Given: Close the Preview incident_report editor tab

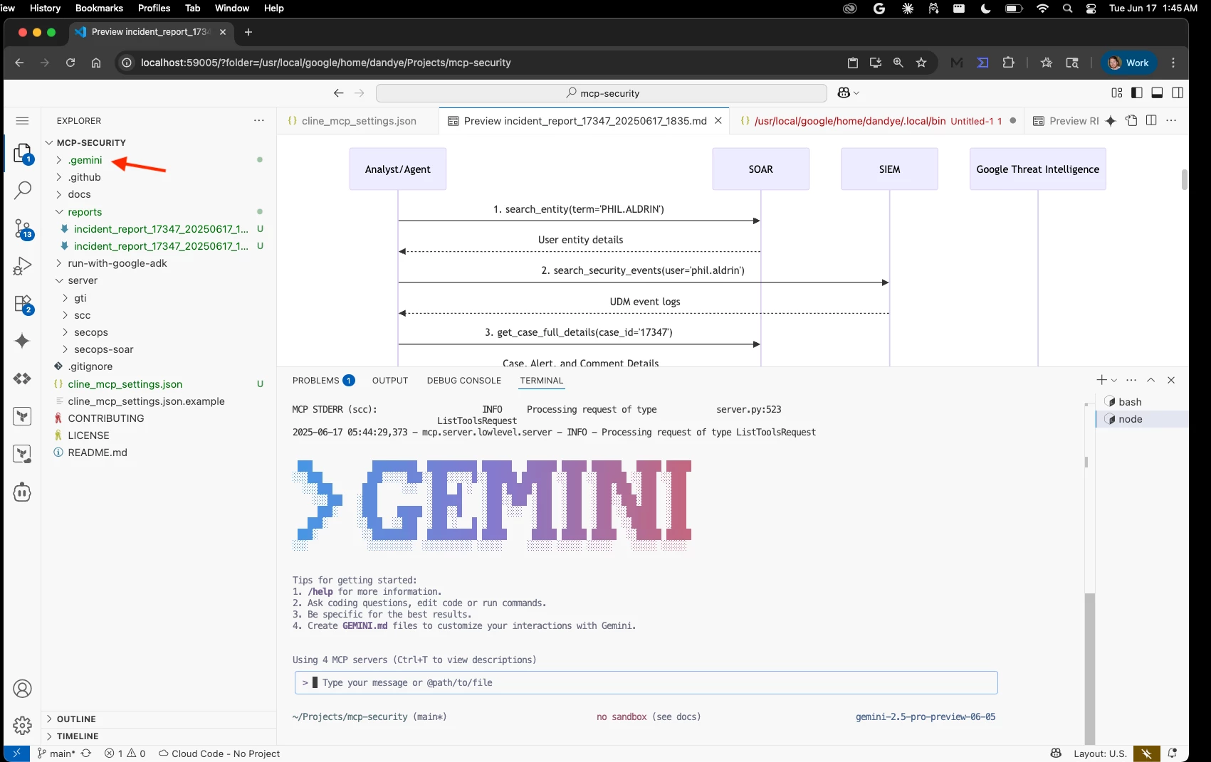Looking at the screenshot, I should 718,121.
